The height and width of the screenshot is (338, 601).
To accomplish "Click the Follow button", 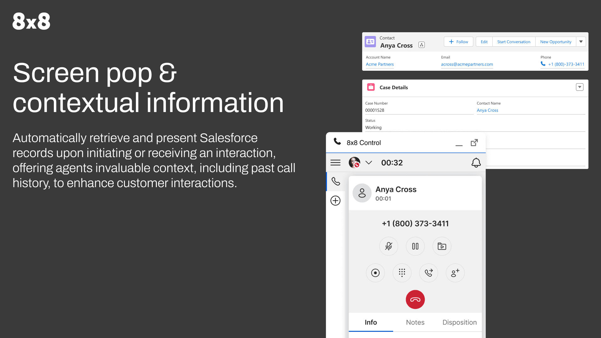I will click(x=458, y=42).
